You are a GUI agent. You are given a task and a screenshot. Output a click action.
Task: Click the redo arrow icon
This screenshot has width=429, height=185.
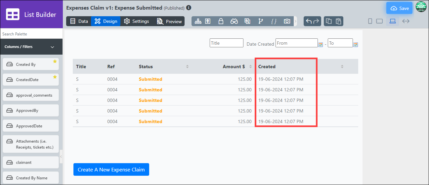point(316,21)
